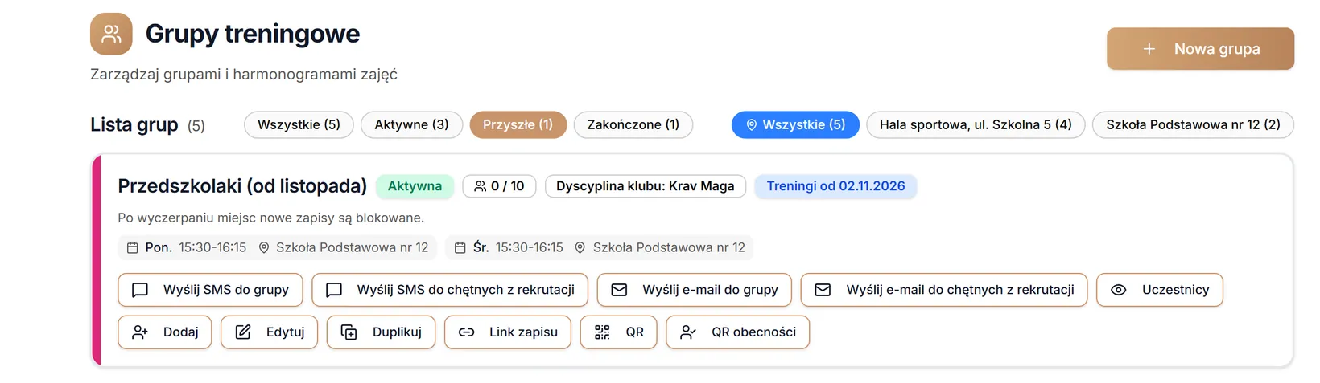Click the envelope icon in e-mail do chętnych
Screen dimensions: 1320x383
(823, 290)
